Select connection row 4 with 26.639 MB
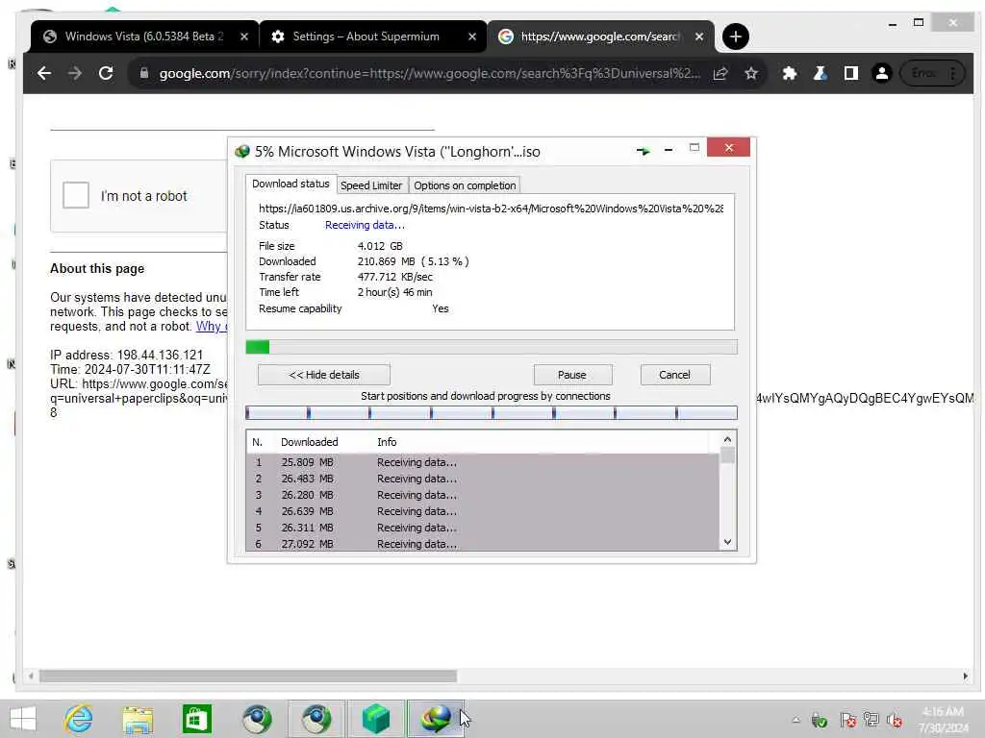Image resolution: width=985 pixels, height=738 pixels. 483,511
